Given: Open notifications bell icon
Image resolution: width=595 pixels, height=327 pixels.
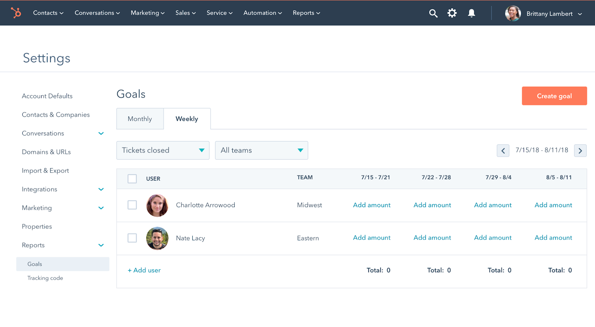Looking at the screenshot, I should click(x=472, y=13).
